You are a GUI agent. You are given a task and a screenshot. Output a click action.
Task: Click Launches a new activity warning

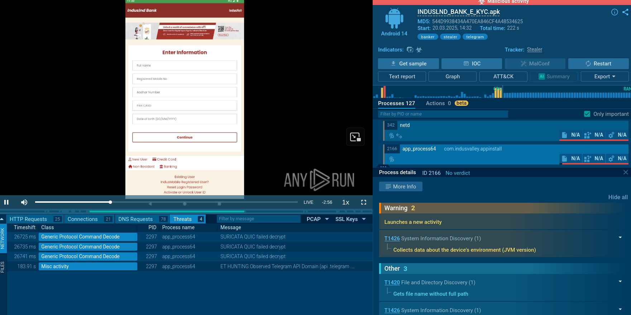coord(413,222)
